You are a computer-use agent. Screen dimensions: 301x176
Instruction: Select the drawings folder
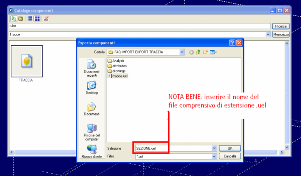tap(117, 71)
